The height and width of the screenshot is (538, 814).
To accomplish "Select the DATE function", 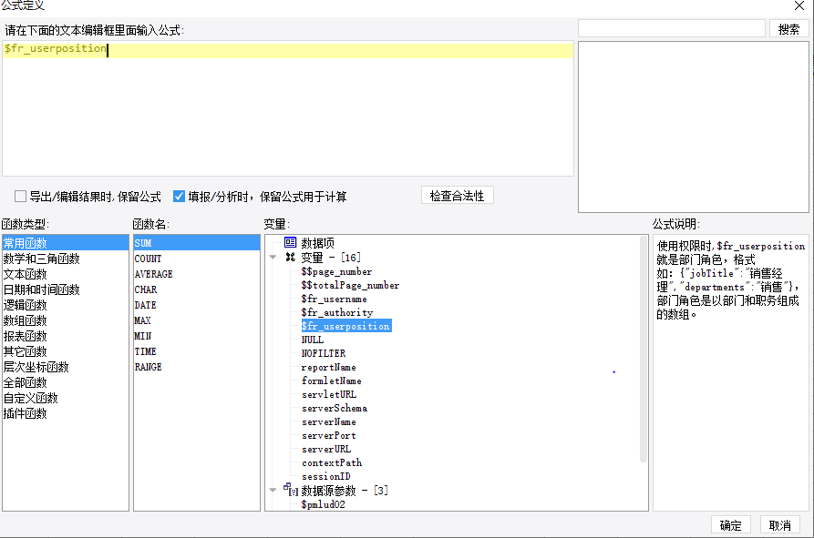I will 197,305.
